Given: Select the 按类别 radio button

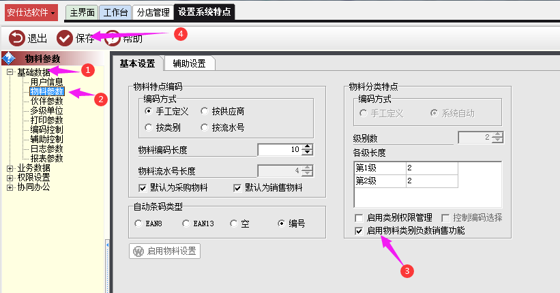Looking at the screenshot, I should 149,127.
